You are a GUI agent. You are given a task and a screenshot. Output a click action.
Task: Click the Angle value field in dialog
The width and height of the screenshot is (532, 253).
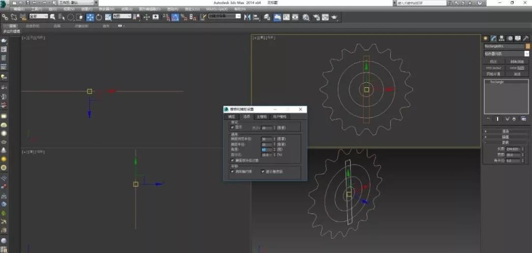[266, 149]
